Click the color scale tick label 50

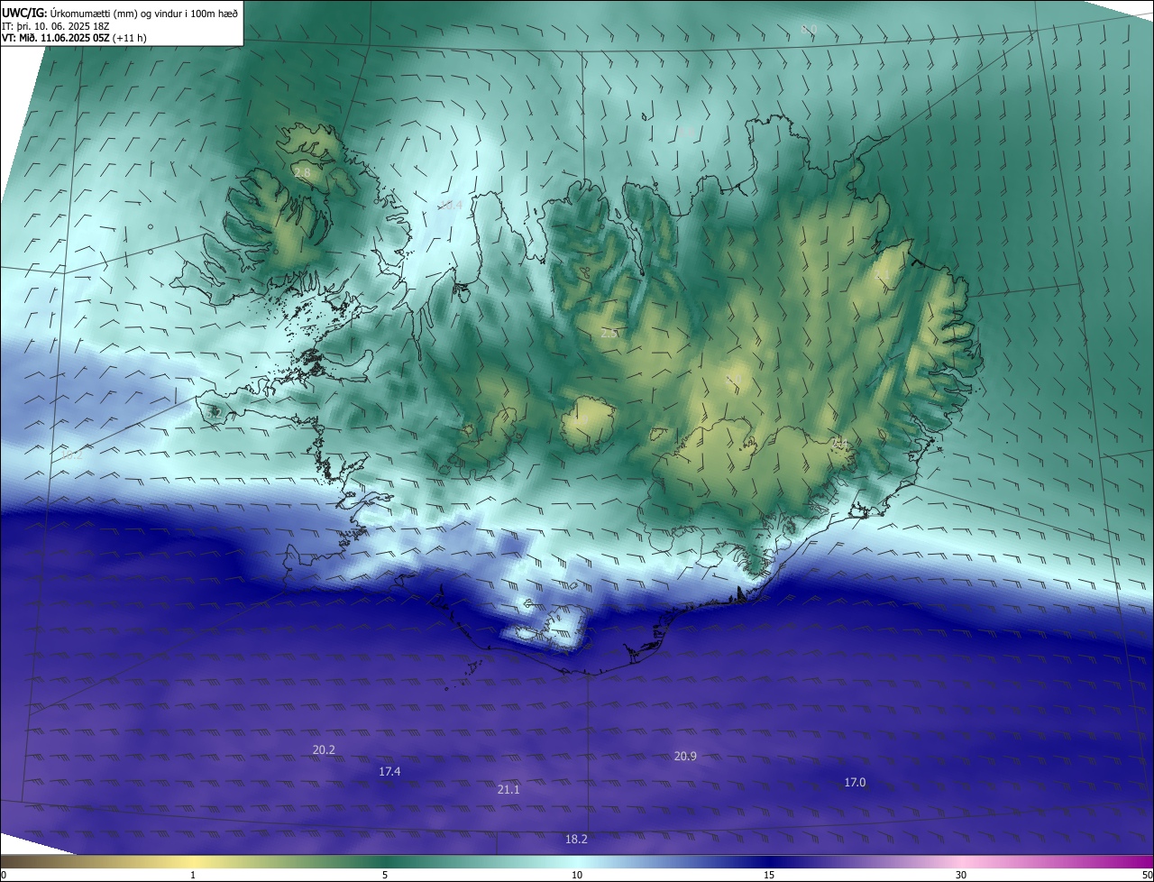click(1147, 875)
